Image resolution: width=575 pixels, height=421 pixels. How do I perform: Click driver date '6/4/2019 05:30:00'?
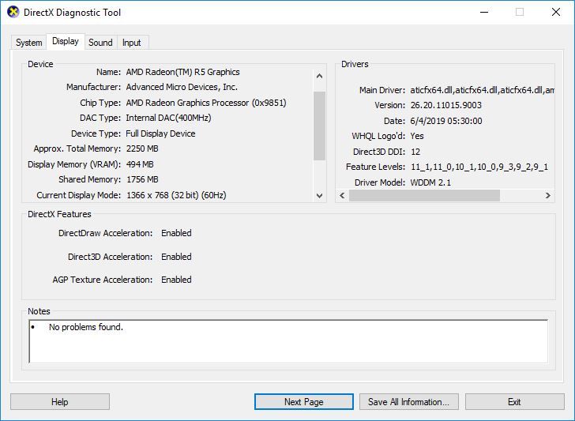(x=446, y=121)
